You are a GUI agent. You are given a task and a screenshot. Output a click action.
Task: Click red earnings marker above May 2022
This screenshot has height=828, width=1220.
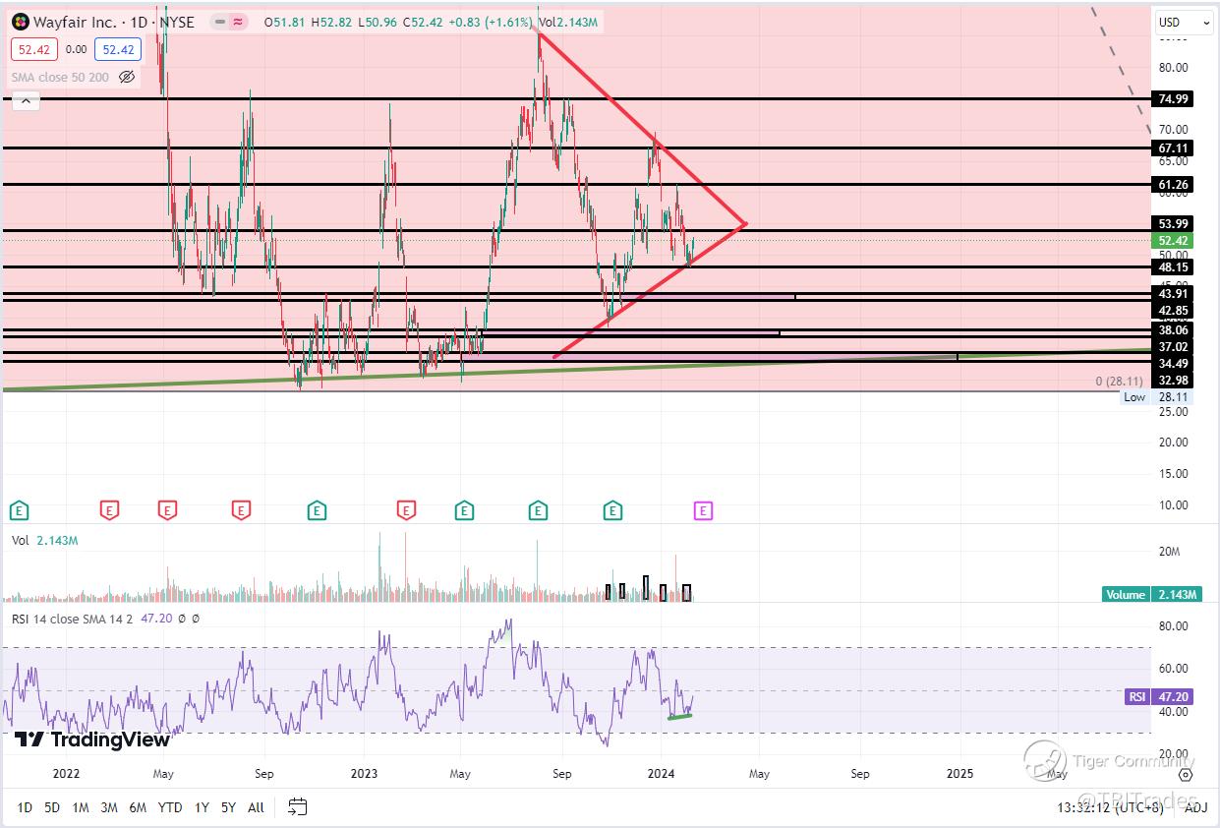coord(168,510)
